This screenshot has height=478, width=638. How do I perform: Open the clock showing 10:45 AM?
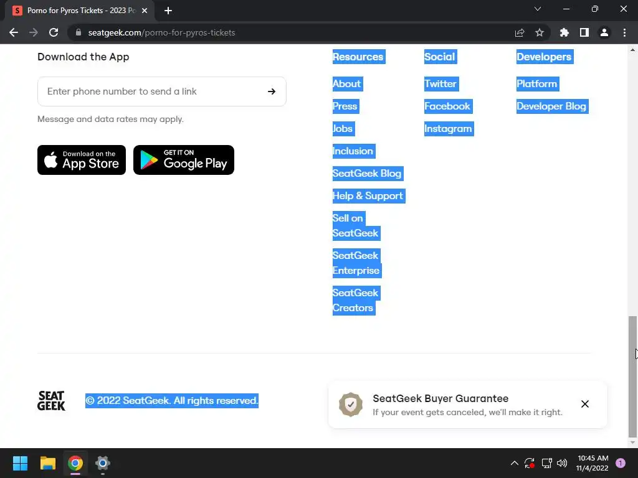coord(593,463)
